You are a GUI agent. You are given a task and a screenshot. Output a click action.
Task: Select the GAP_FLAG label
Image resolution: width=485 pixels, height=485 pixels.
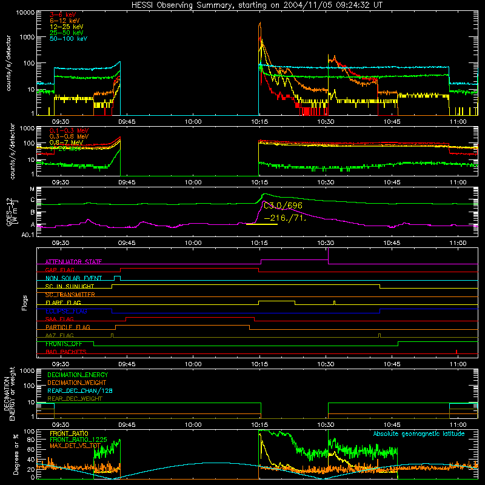pos(59,270)
